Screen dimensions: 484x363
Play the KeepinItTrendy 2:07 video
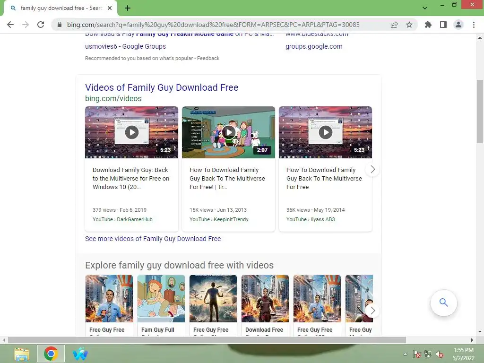pos(228,132)
